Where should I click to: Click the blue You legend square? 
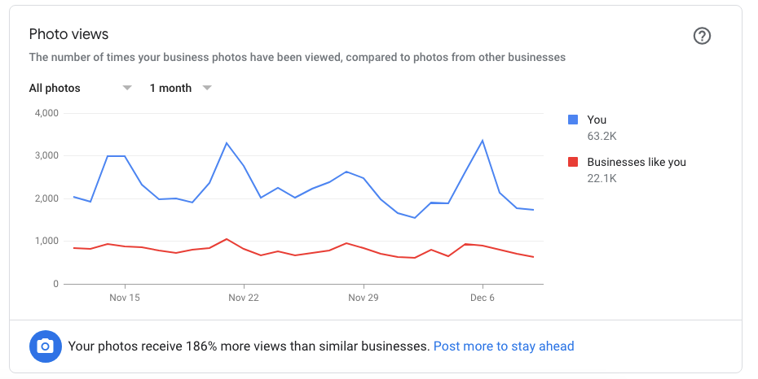tap(573, 120)
